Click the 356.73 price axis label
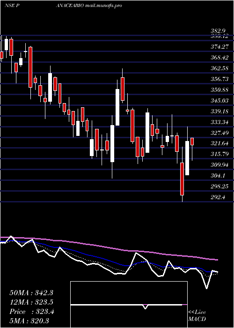 click(219, 79)
